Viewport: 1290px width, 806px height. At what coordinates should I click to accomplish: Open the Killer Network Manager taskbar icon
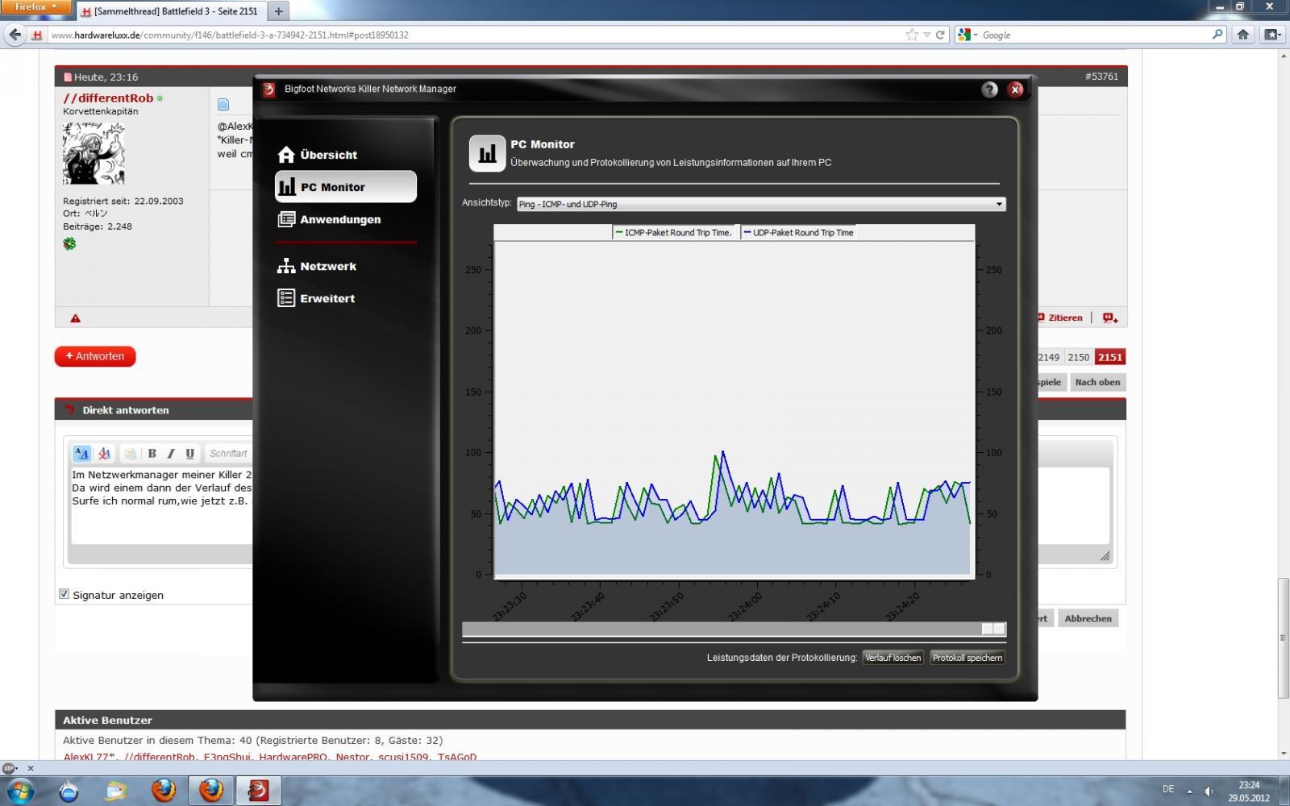[x=258, y=791]
